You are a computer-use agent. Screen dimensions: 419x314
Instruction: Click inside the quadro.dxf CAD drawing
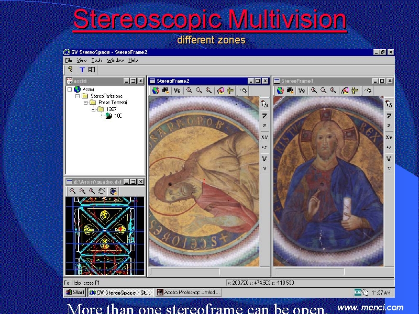pos(105,236)
